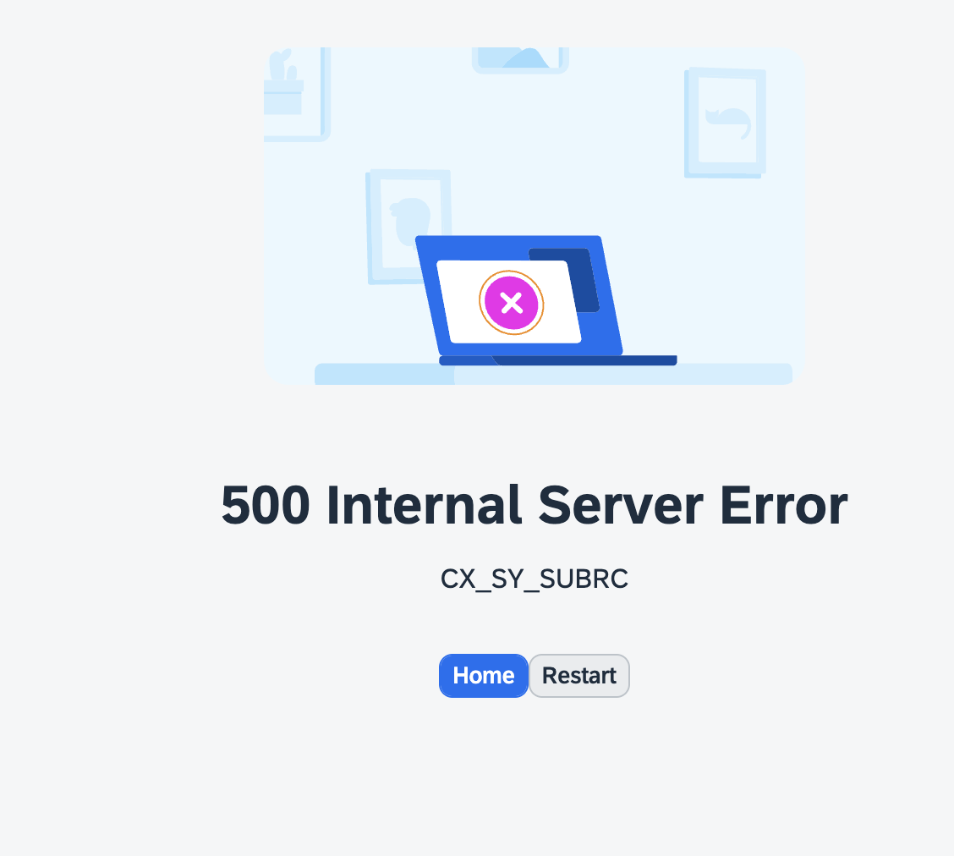Click the word Server in heading
This screenshot has width=954, height=856.
click(621, 504)
